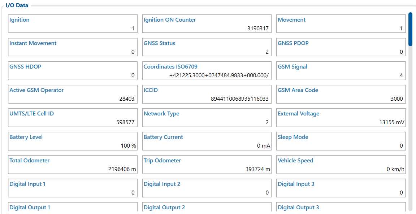The image size is (416, 214).
Task: Select the Vehicle Speed box
Action: click(341, 165)
